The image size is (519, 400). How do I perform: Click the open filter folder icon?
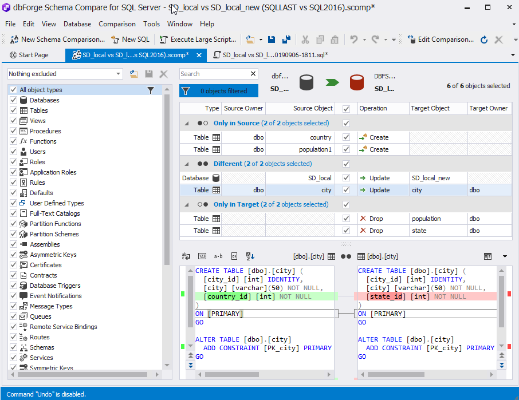[x=134, y=74]
